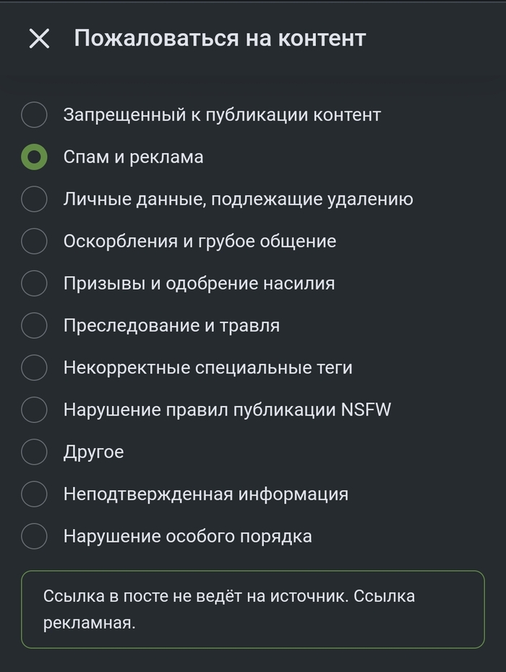The width and height of the screenshot is (506, 672).
Task: Click the 'Запрещенный к публикации контент' label
Action: click(222, 115)
